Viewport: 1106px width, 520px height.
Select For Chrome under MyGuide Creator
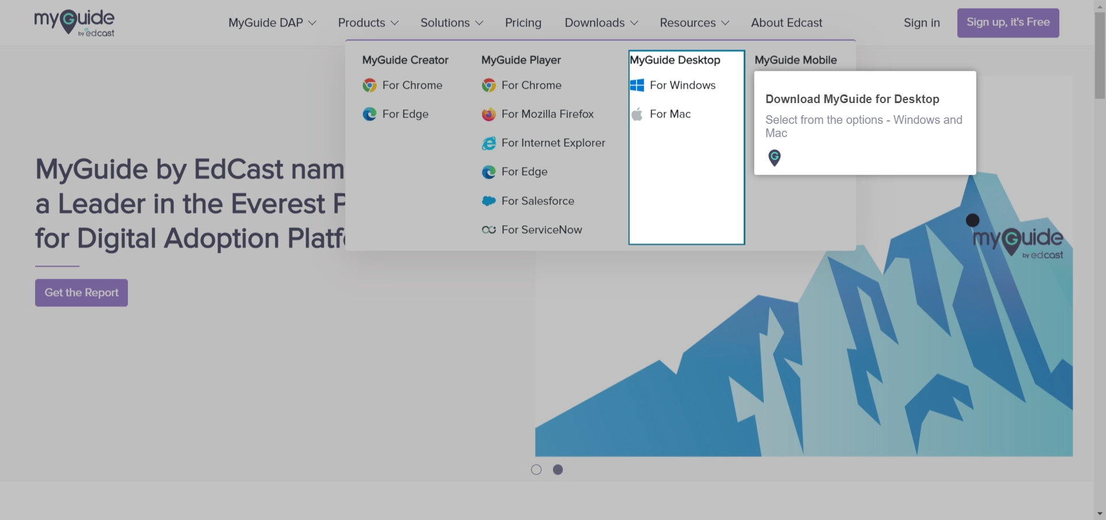pyautogui.click(x=412, y=85)
